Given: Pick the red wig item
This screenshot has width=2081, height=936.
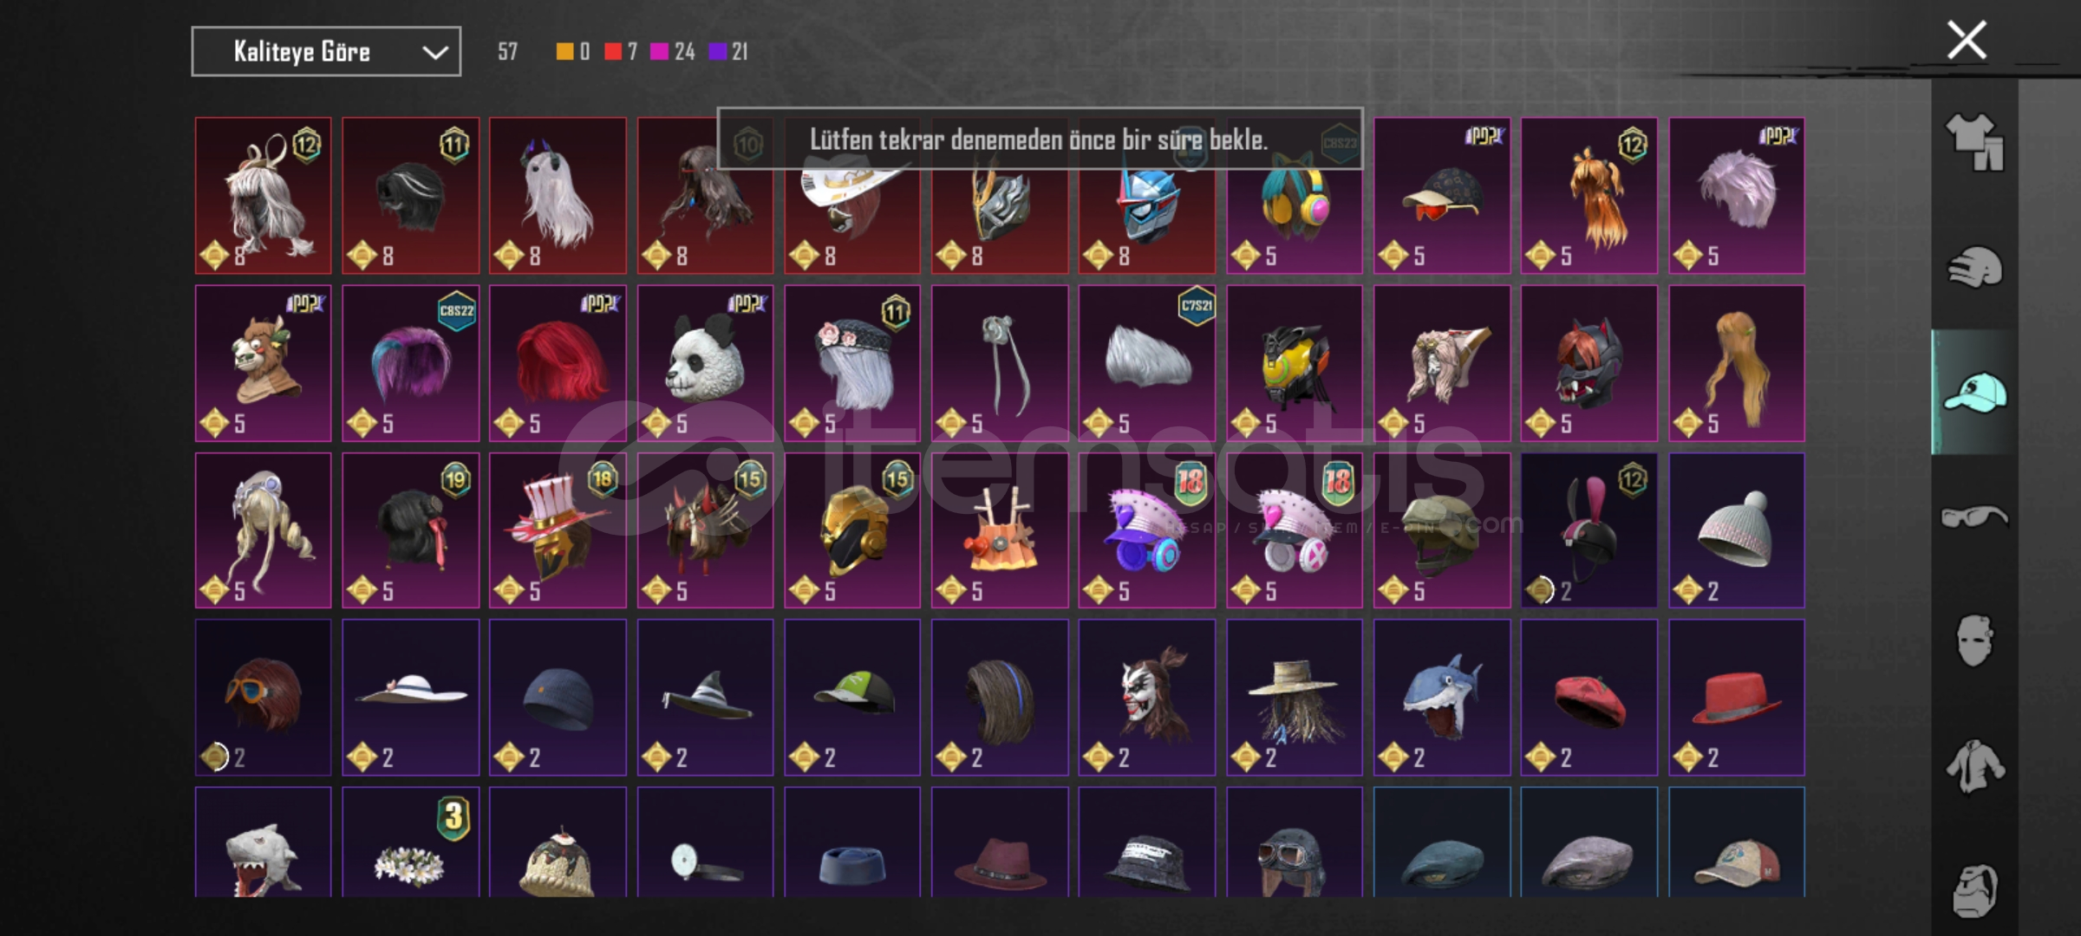Looking at the screenshot, I should point(558,363).
